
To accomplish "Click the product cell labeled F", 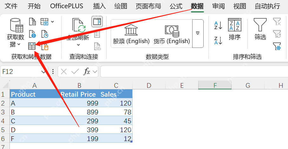I will tap(34, 138).
